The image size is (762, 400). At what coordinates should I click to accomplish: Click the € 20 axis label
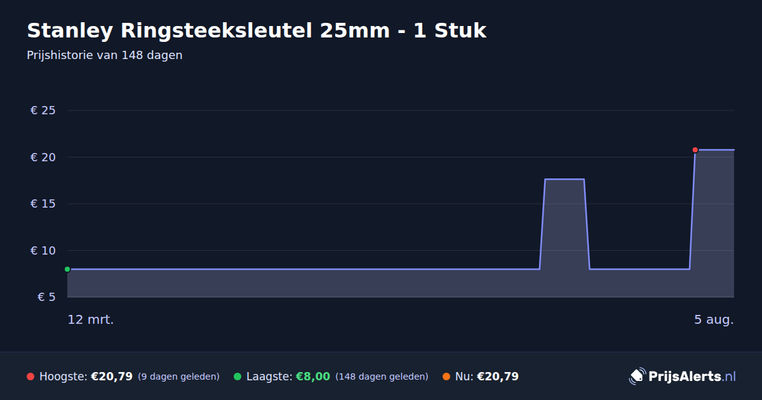coord(43,157)
